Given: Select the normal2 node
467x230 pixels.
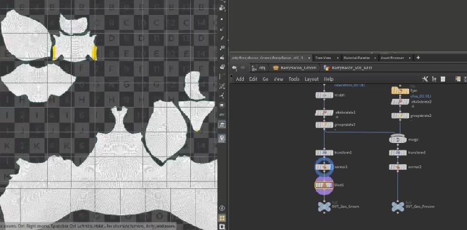Looking at the screenshot, I should tap(398, 167).
